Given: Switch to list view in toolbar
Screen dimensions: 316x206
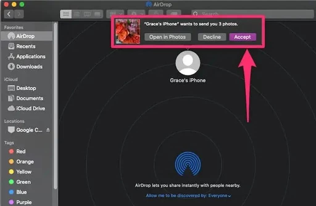Looking at the screenshot, I should click(x=77, y=14).
